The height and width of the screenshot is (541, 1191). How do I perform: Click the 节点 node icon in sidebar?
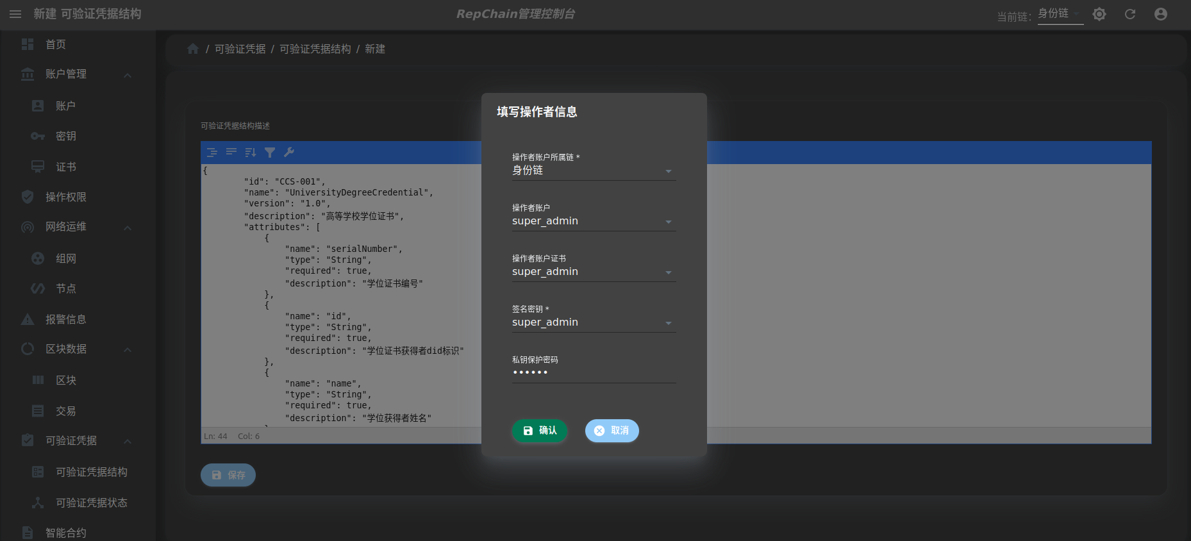(38, 288)
